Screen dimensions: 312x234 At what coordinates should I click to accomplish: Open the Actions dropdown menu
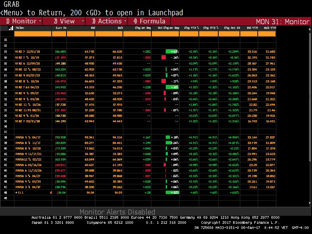click(x=107, y=21)
